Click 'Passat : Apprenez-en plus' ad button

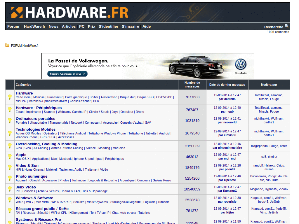coord(67,74)
